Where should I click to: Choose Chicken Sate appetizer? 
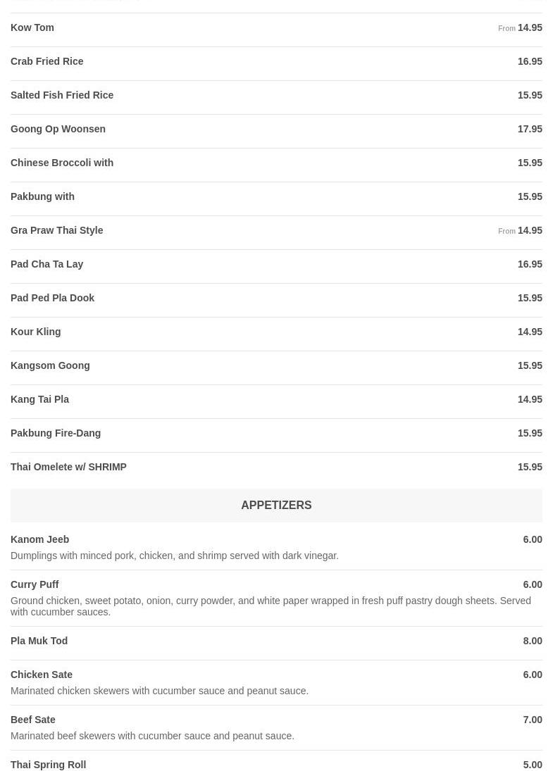point(42,675)
